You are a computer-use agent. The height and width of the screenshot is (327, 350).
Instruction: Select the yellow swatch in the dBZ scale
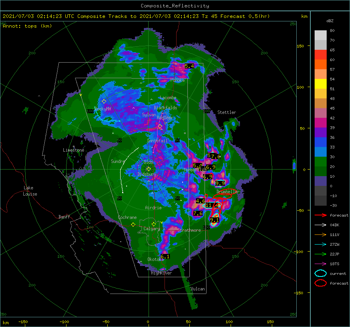[320, 84]
